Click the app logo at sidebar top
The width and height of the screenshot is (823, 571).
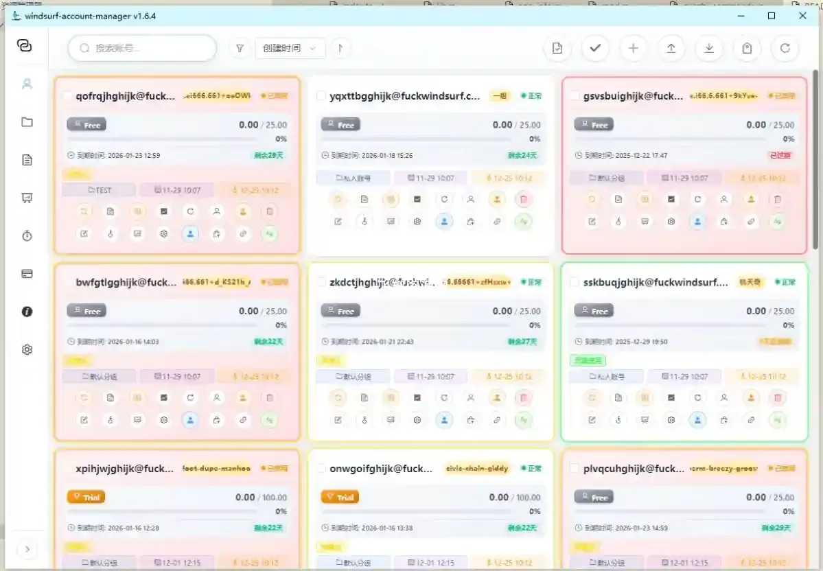(x=25, y=46)
